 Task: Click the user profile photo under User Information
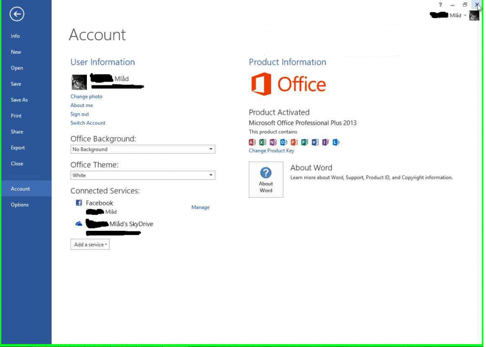coord(79,82)
